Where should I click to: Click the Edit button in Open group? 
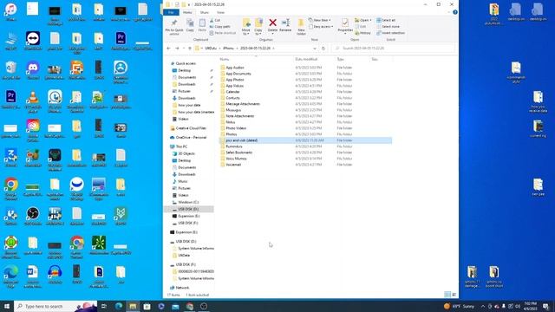[x=361, y=27]
